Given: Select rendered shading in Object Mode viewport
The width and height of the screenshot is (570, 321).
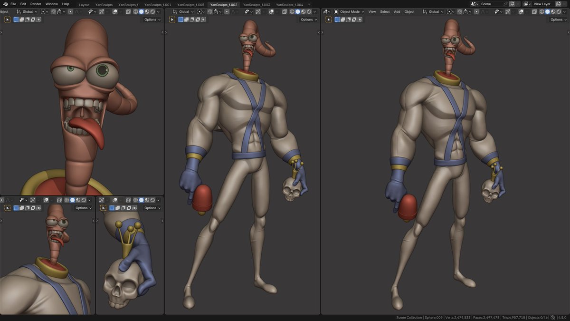Looking at the screenshot, I should pyautogui.click(x=559, y=11).
